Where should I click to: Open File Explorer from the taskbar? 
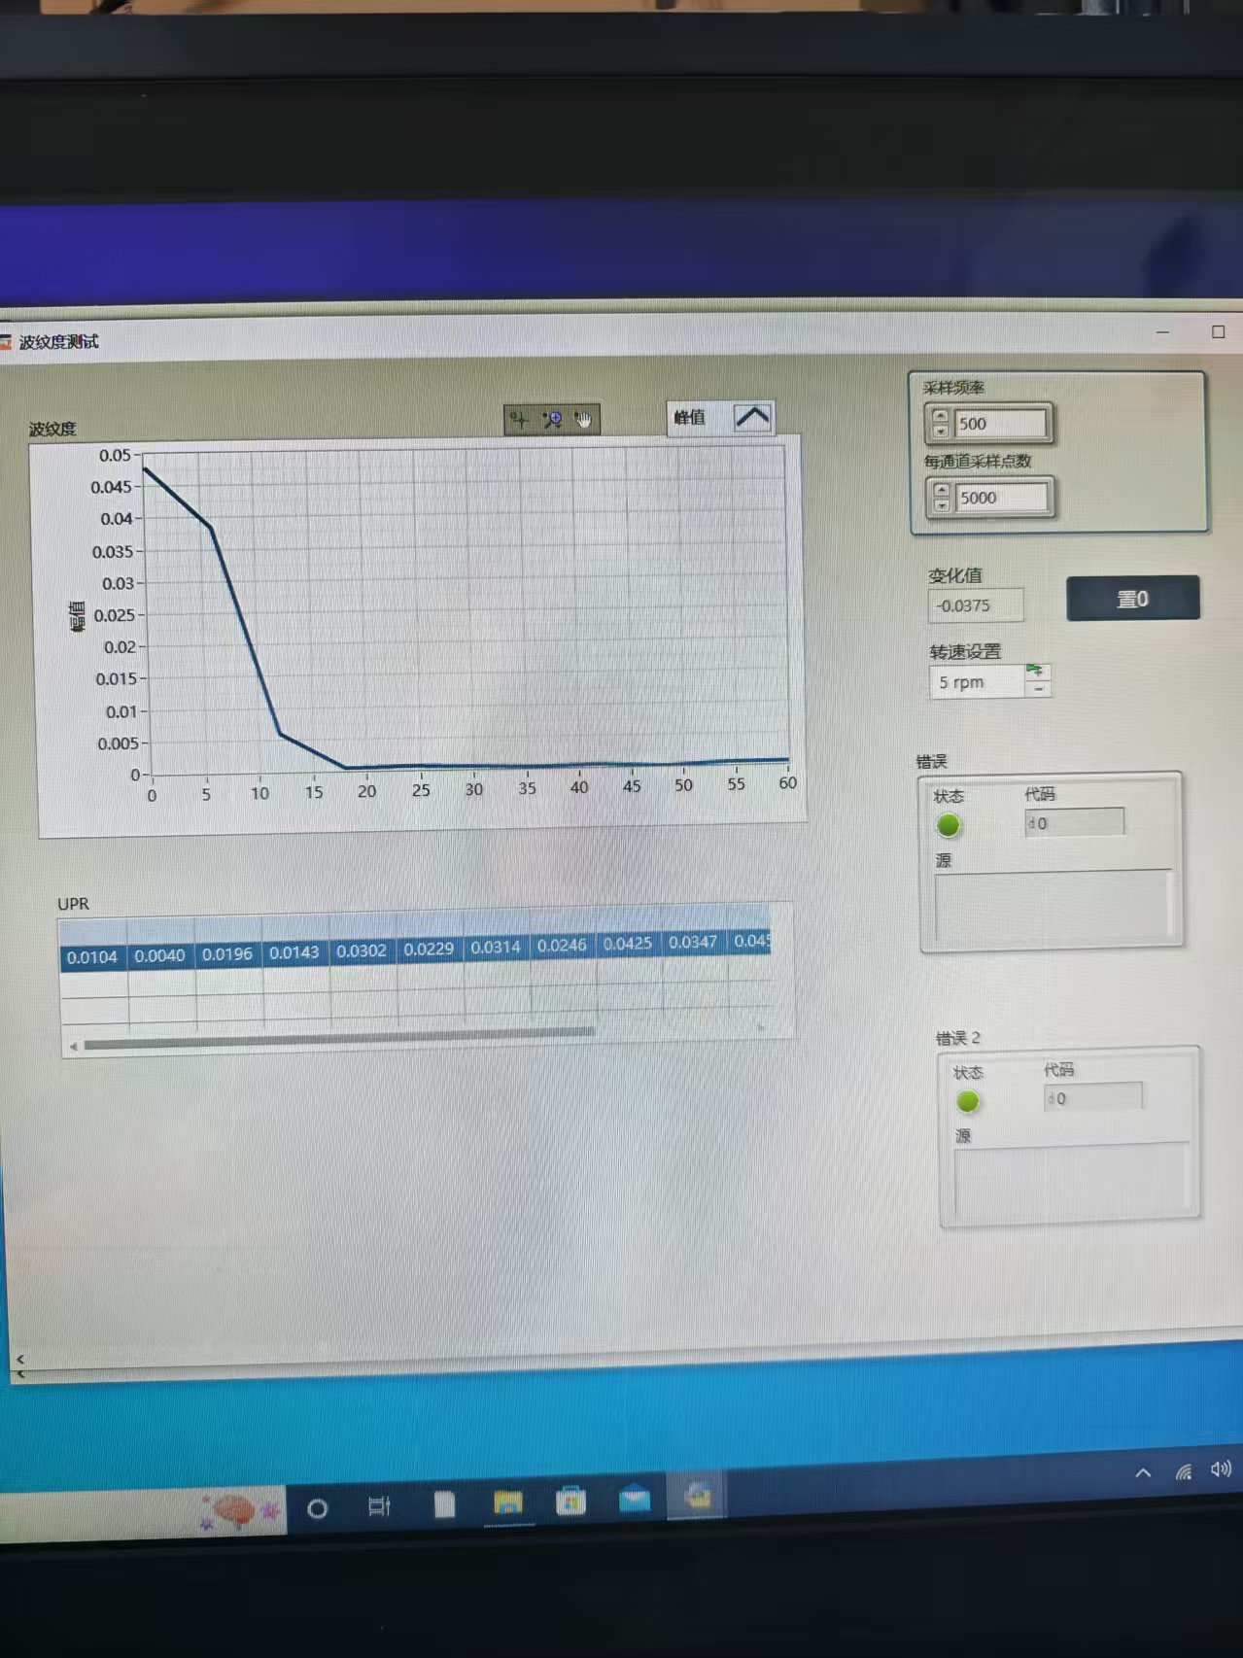(x=507, y=1503)
